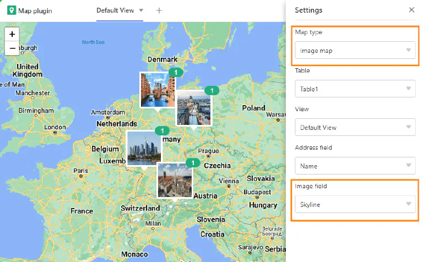Viewport: 423px width, 262px height.
Task: Open the Default View tab arrow menu
Action: pyautogui.click(x=141, y=10)
